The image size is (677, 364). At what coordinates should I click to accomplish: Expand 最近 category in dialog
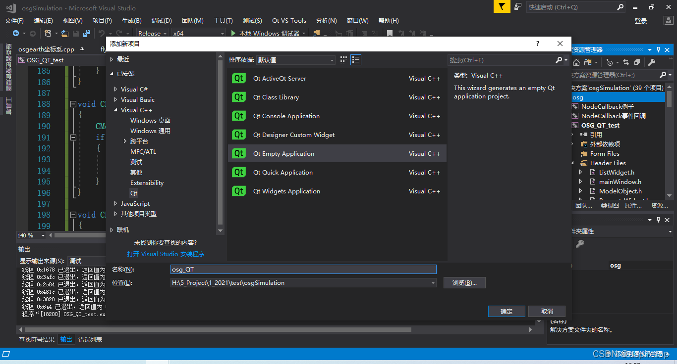(x=112, y=59)
